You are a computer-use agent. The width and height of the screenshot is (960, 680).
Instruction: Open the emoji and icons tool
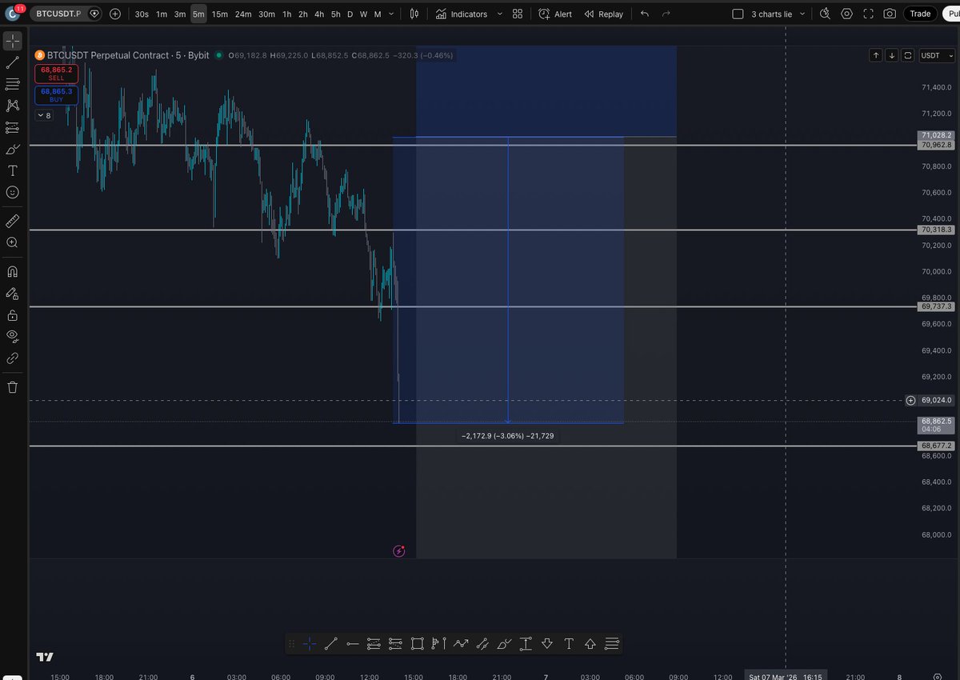click(13, 192)
